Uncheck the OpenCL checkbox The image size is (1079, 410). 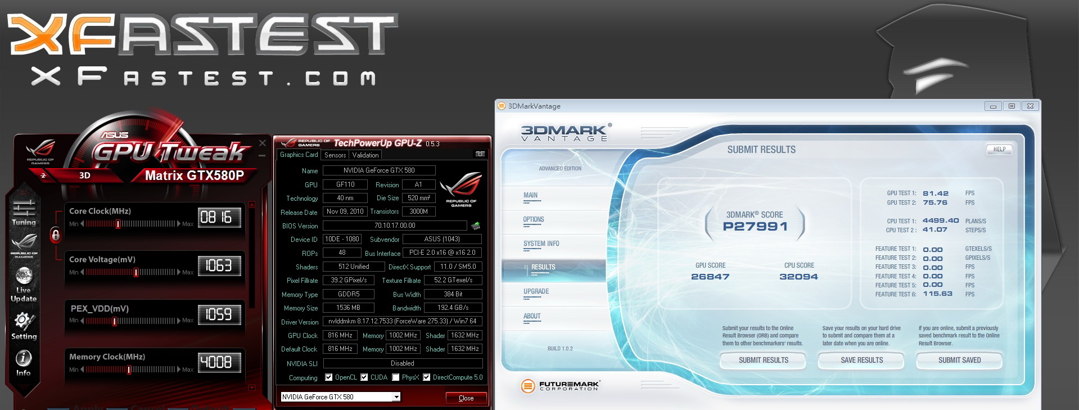[329, 377]
